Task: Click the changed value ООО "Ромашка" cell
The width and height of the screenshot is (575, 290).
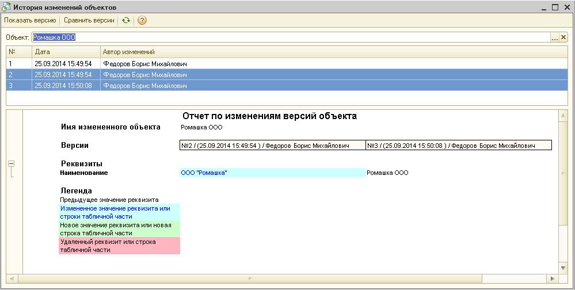Action: 273,173
